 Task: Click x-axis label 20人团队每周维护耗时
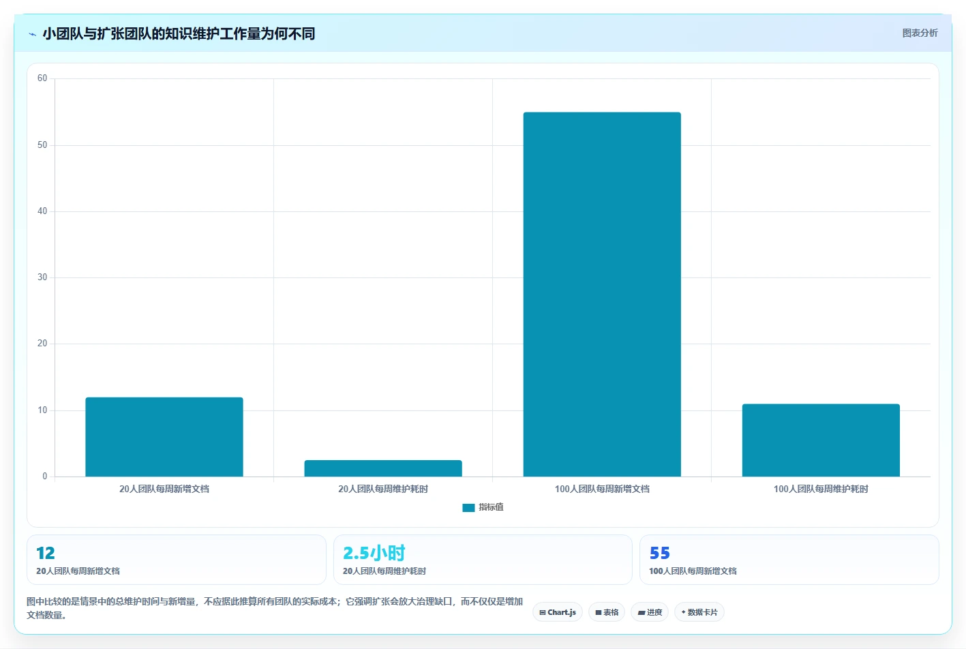pos(383,489)
